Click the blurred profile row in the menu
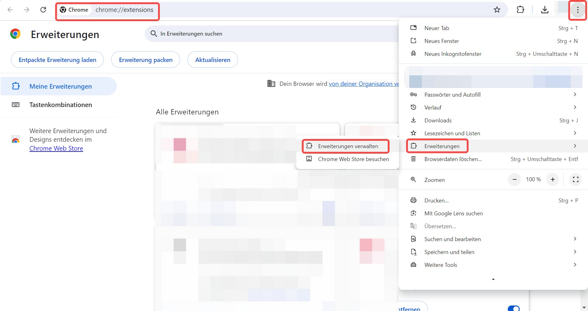This screenshot has width=588, height=311. point(493,77)
